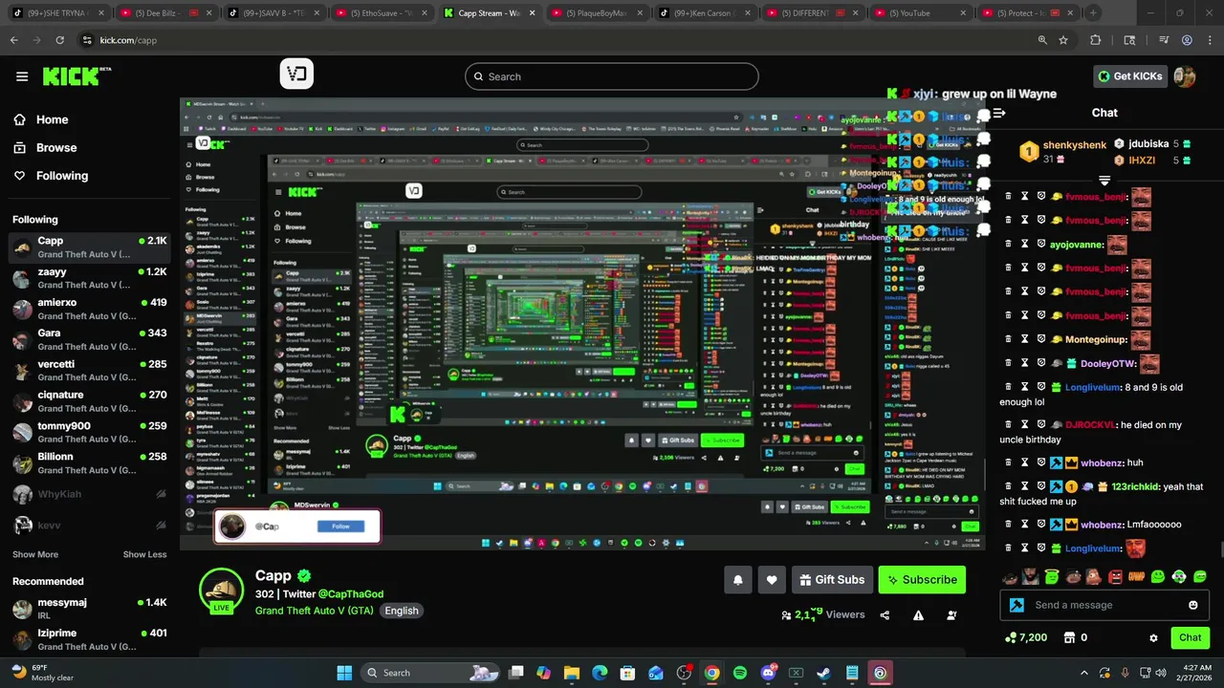
Task: Open vercetti channel in Following list
Action: click(x=88, y=370)
